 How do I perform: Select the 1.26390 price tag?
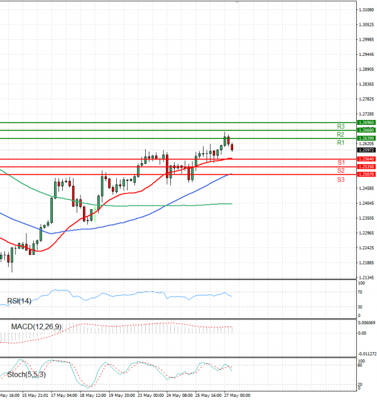pyautogui.click(x=366, y=138)
